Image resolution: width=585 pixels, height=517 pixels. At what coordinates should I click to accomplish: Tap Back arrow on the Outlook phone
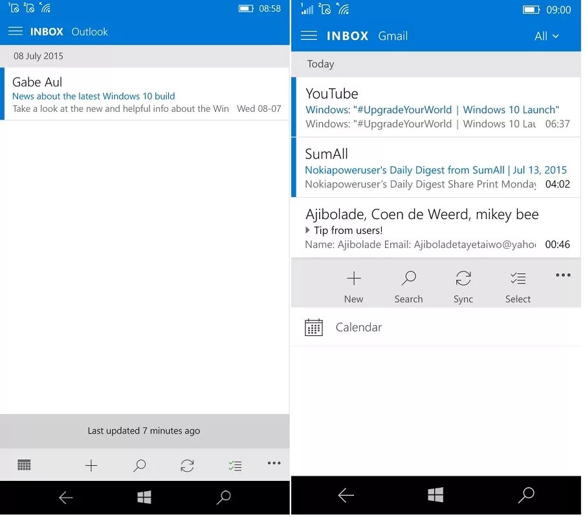point(66,498)
